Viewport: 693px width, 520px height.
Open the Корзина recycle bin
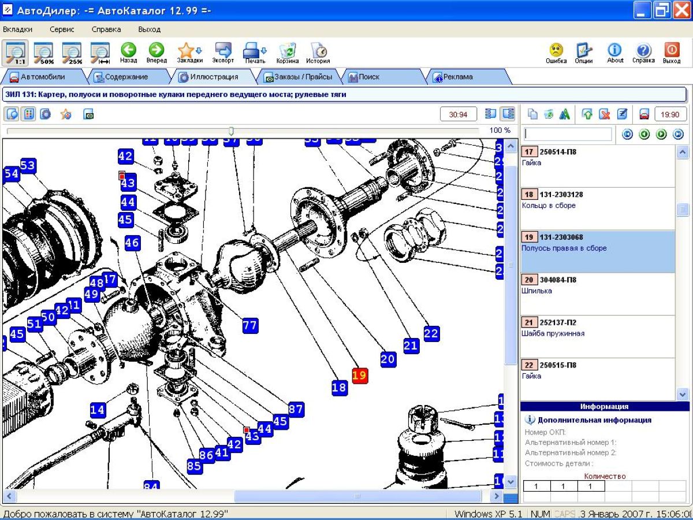(288, 52)
